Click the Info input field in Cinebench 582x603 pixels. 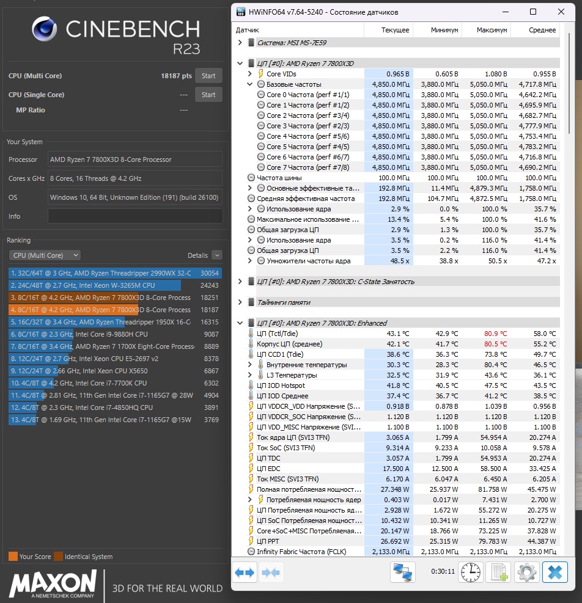135,216
